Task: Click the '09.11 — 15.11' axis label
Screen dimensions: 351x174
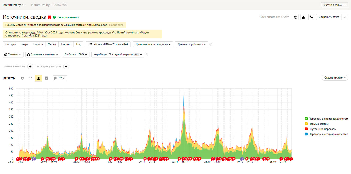Action: [180, 162]
